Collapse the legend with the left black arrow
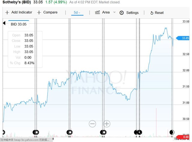Viewport: 192px width, 142px height. [x=4, y=23]
